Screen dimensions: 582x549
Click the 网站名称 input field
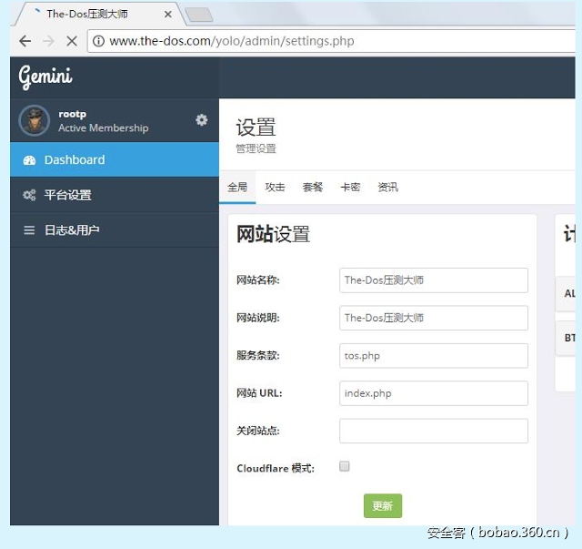tap(433, 280)
